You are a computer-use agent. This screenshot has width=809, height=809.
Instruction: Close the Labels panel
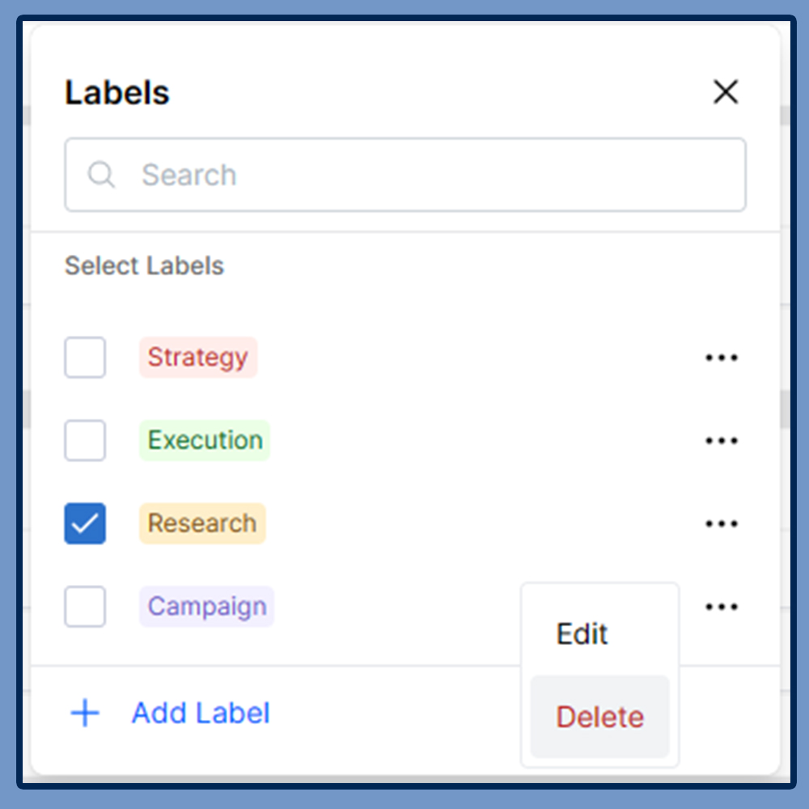pos(726,92)
